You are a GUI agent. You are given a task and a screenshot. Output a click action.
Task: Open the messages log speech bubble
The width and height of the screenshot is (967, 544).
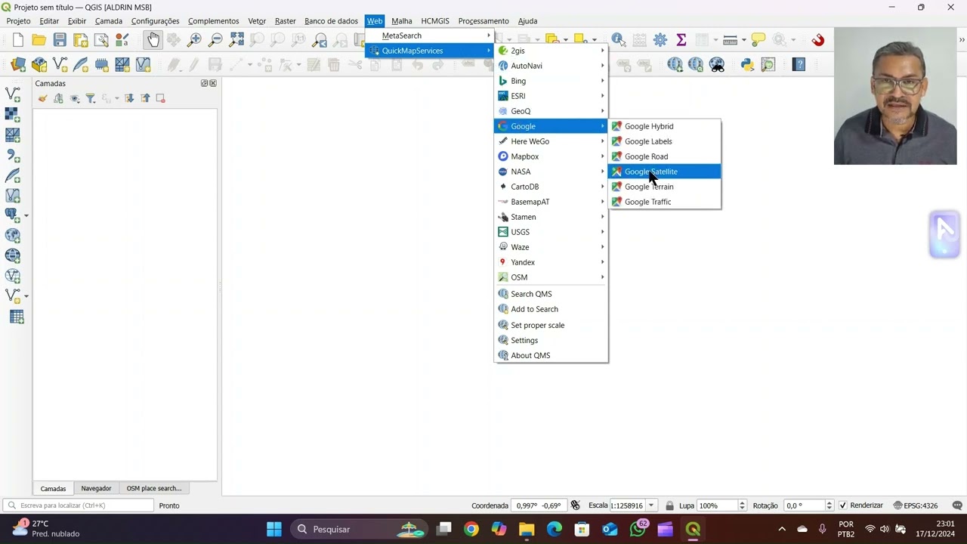[x=957, y=505]
